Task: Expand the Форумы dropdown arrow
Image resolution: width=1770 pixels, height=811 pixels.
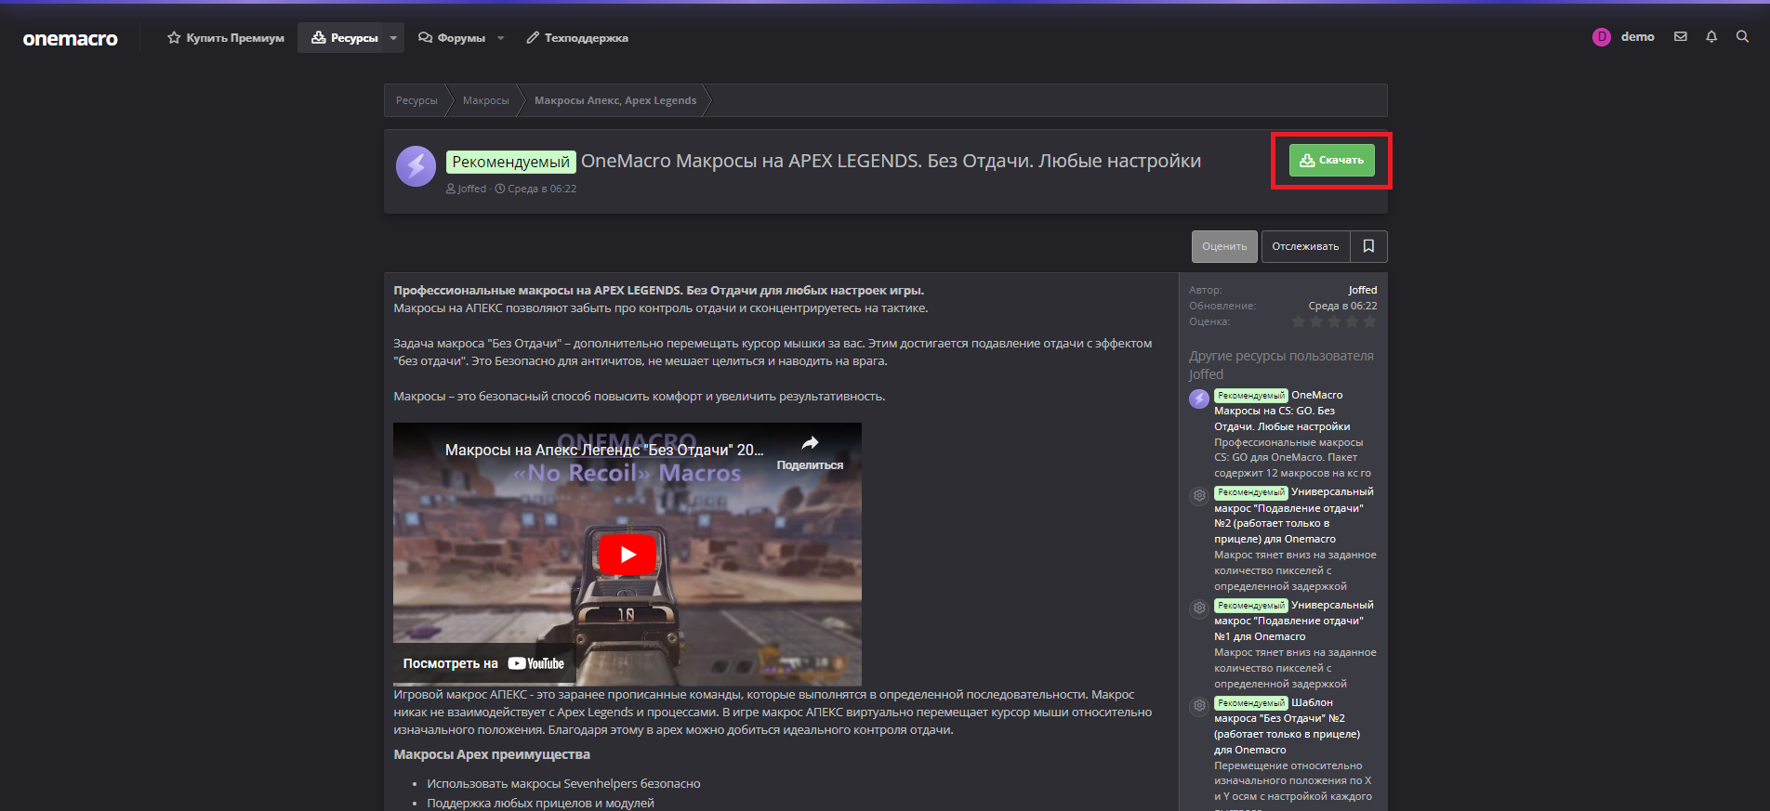Action: [x=501, y=38]
